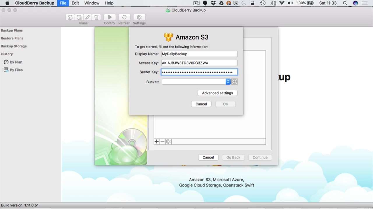The height and width of the screenshot is (209, 373).
Task: Click the Google Drive menu bar icon
Action: pos(221,3)
